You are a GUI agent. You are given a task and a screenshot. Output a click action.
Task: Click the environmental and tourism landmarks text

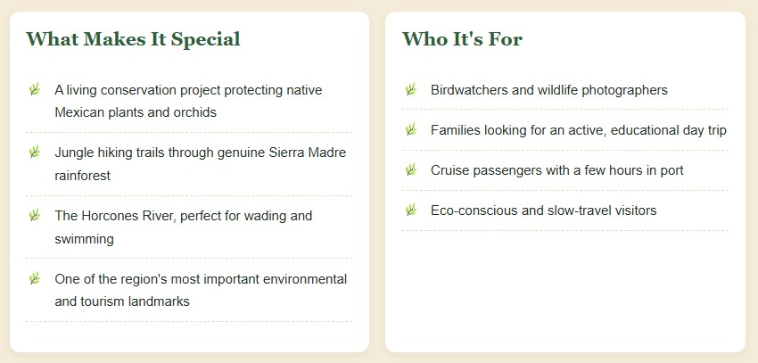point(201,290)
